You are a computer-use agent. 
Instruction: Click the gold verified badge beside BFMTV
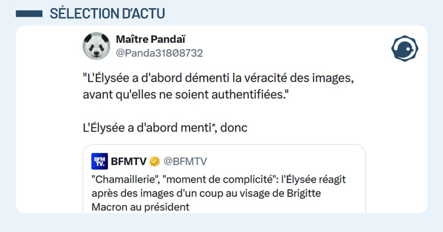pyautogui.click(x=154, y=162)
